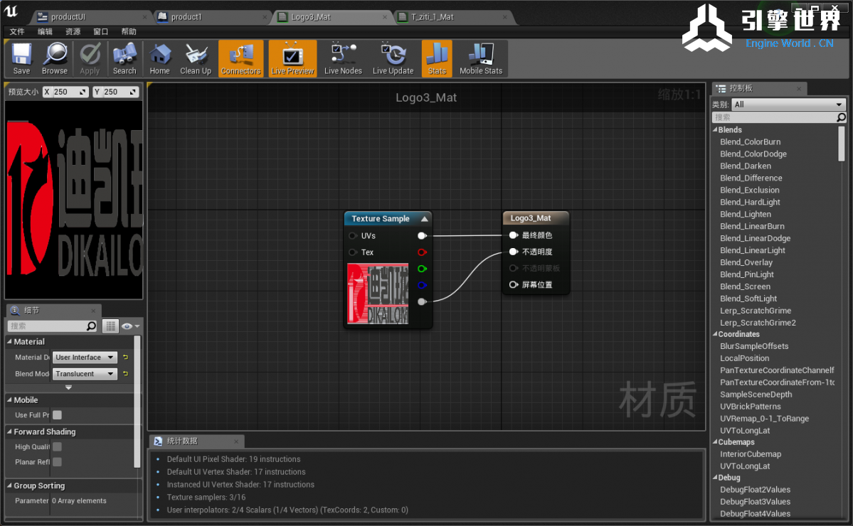
Task: Click the UVs input pin
Action: pos(353,236)
